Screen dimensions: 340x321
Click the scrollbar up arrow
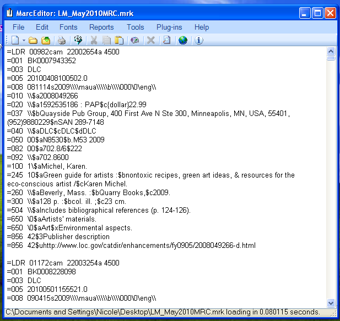331,51
